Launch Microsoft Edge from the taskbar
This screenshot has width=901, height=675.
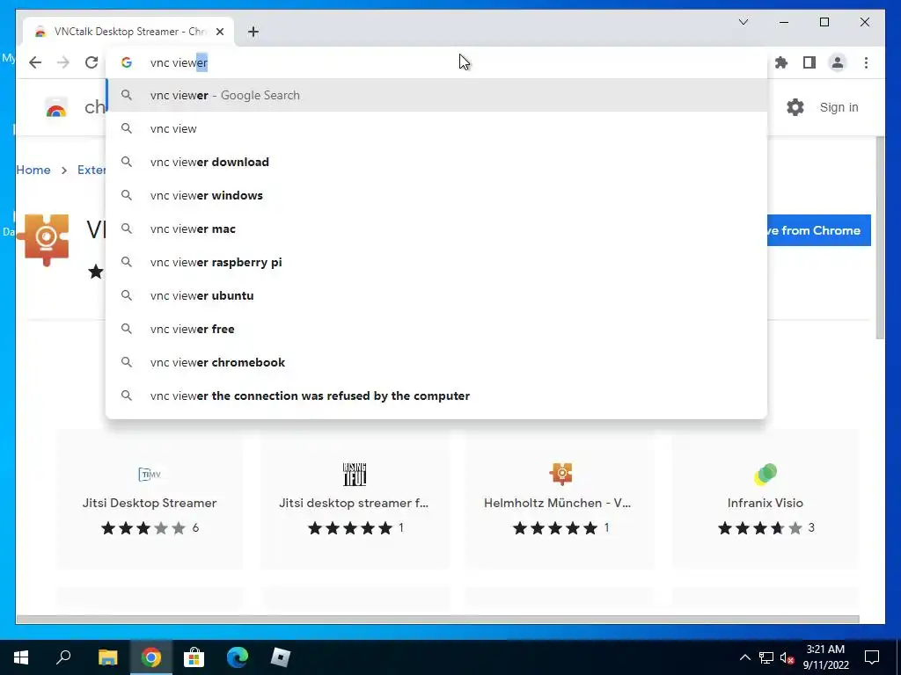[x=238, y=657]
